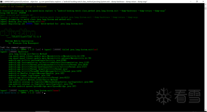Click the cmd.exe icon in the title bar
Viewport: 207px width, 112px height.
coord(1,1)
